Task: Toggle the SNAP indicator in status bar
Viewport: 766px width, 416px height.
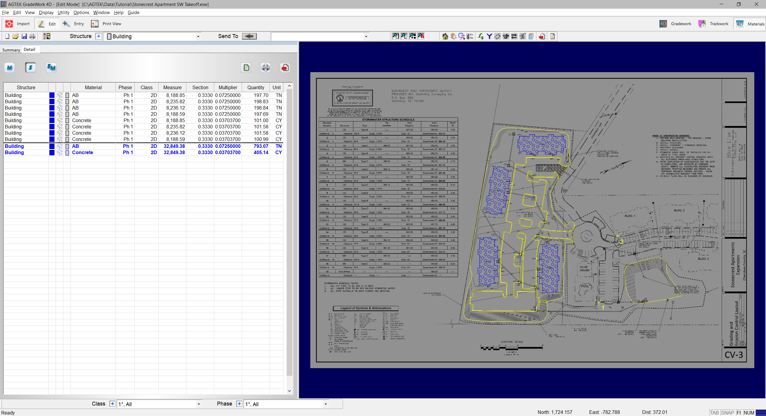Action: [728, 412]
